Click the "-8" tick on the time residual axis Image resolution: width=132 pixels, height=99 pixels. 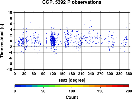(x=10, y=64)
